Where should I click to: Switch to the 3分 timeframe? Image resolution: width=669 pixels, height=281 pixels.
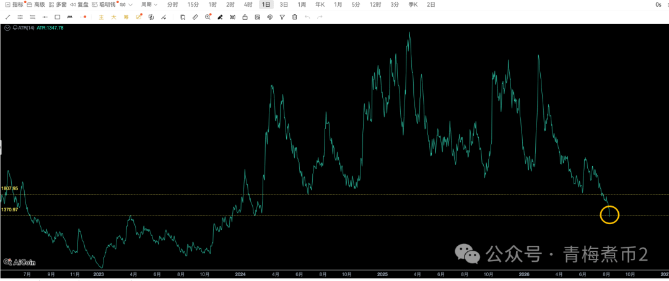coord(395,5)
